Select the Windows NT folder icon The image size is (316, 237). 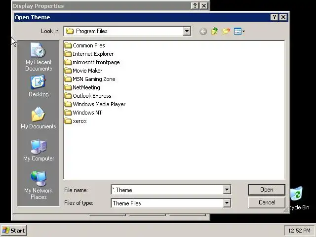(x=68, y=113)
